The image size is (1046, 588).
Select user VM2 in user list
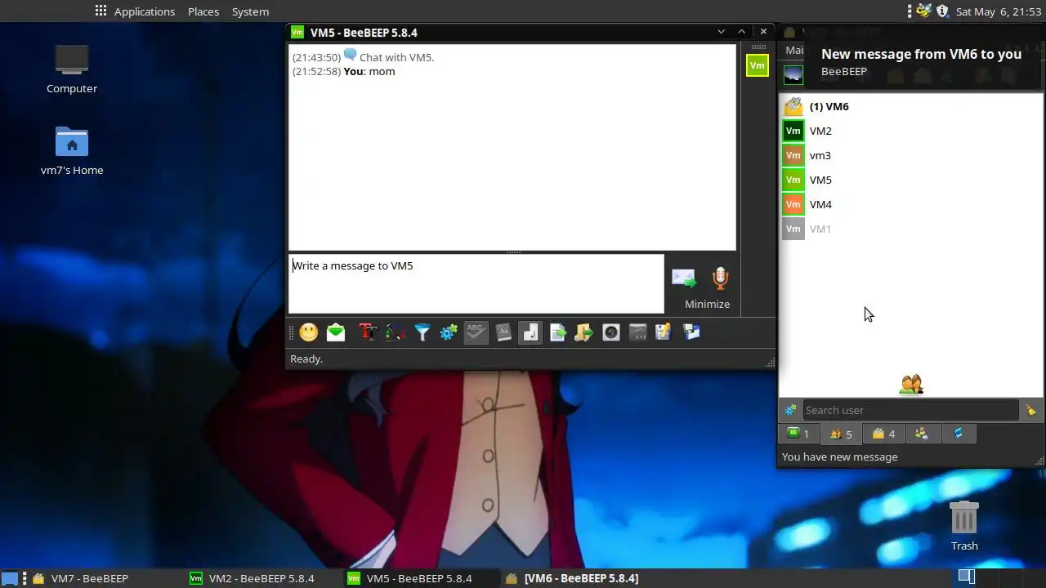[911, 131]
